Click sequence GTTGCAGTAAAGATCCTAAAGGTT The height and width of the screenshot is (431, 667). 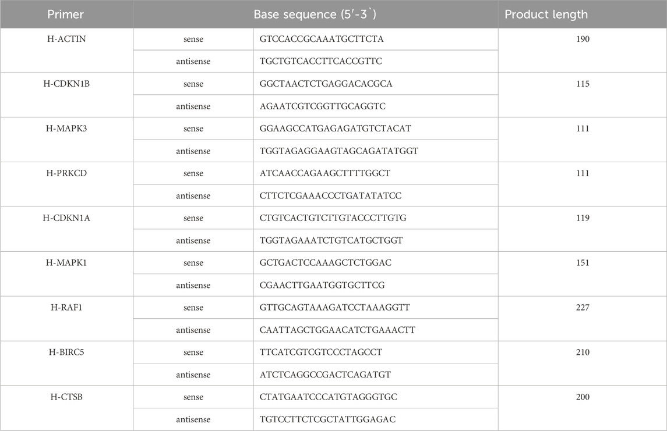click(x=335, y=308)
